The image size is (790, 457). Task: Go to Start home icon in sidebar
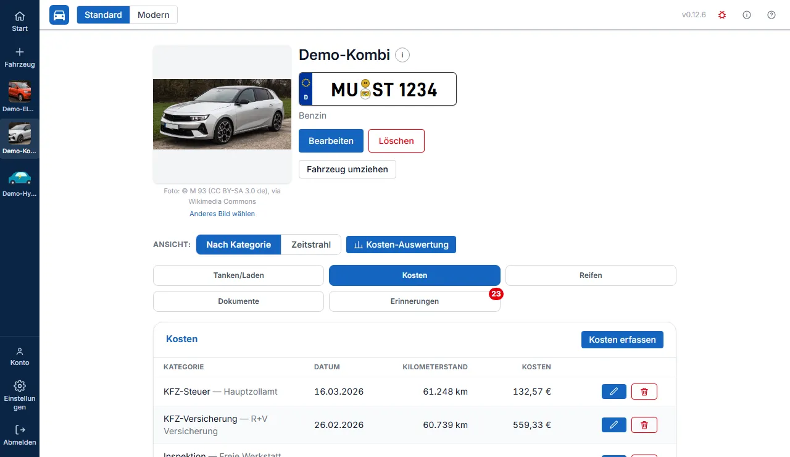(x=20, y=21)
